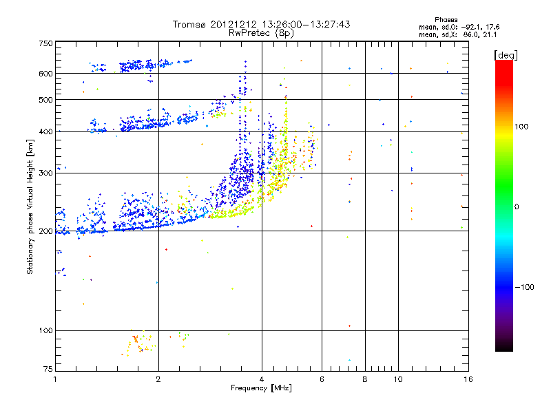Click the y-axis label '300'
The height and width of the screenshot is (413, 551).
click(x=45, y=173)
